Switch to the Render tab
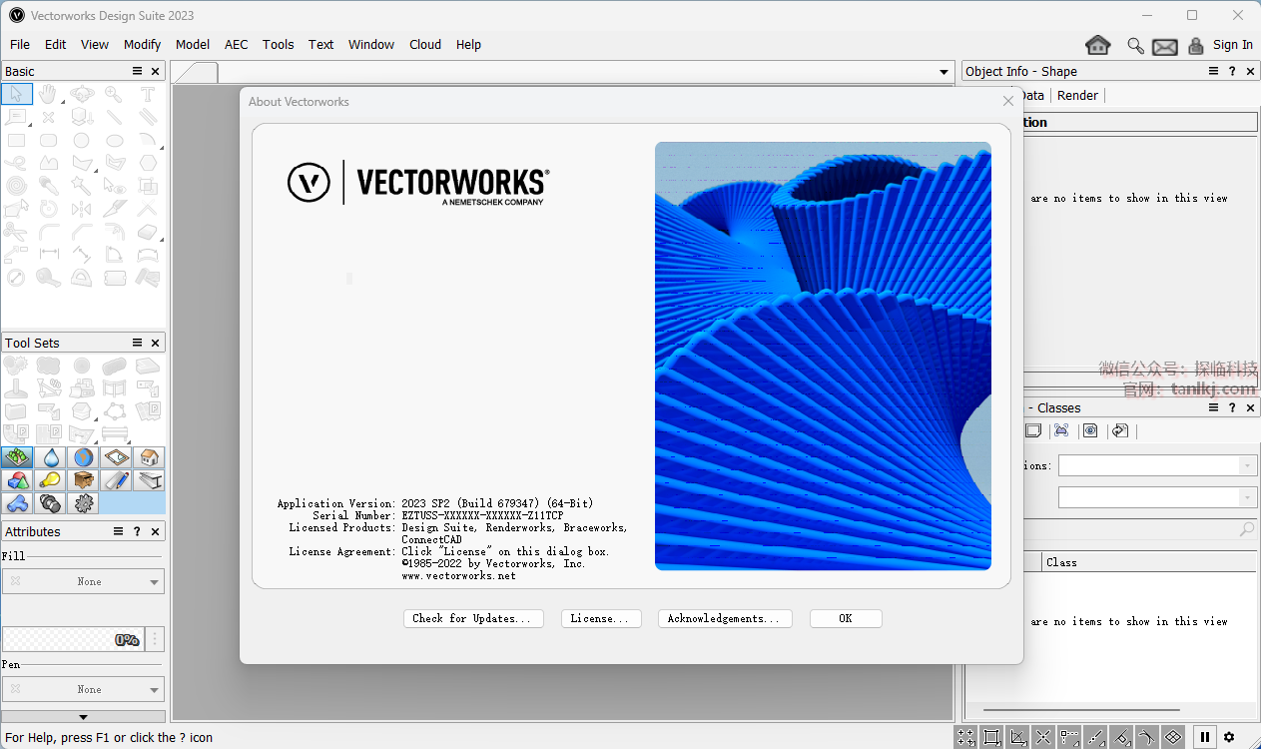Screen dimensions: 1261x749 coord(1077,96)
